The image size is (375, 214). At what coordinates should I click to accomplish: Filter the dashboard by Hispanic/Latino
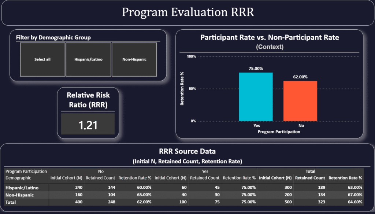point(88,59)
